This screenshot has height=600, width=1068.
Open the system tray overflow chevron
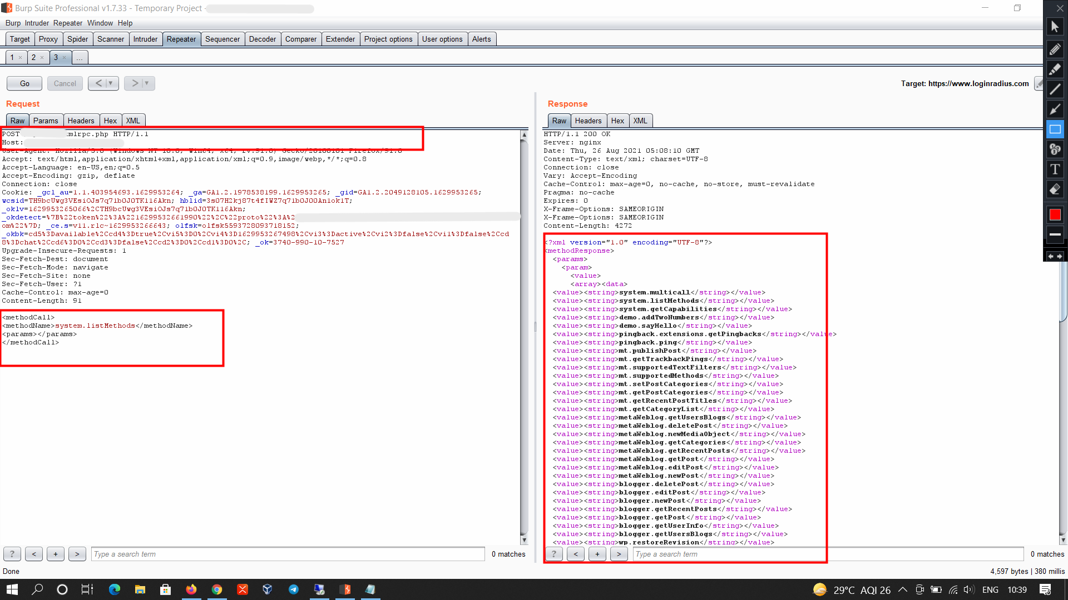pyautogui.click(x=903, y=589)
